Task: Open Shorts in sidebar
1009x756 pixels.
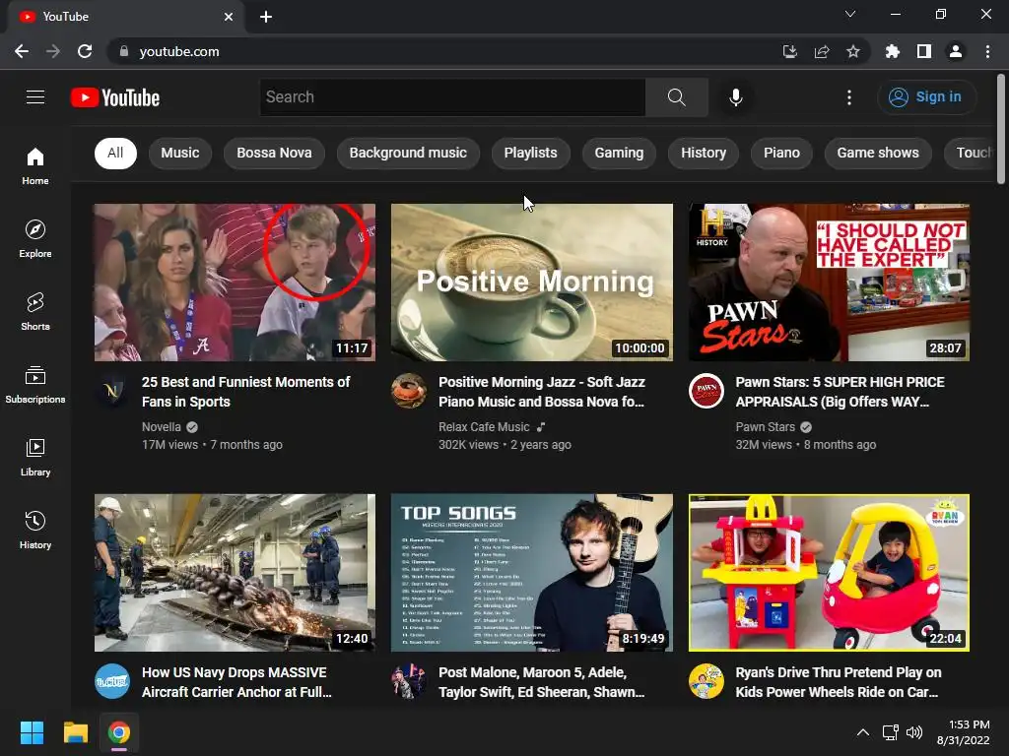Action: point(35,312)
